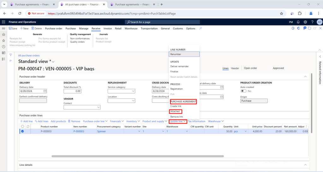323x172 pixels.
Task: Open Product and supply dropdown
Action: [x=155, y=121]
